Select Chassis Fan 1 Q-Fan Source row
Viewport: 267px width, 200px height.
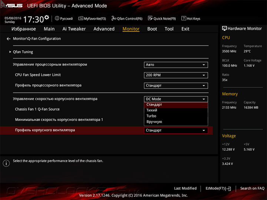(x=37, y=109)
